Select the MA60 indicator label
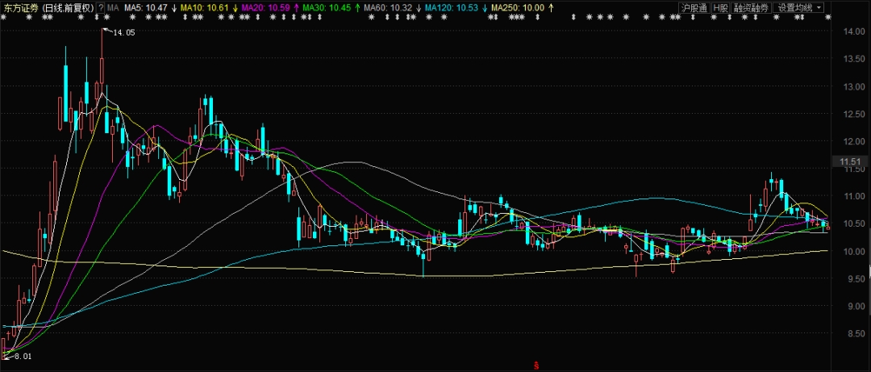 pyautogui.click(x=389, y=7)
